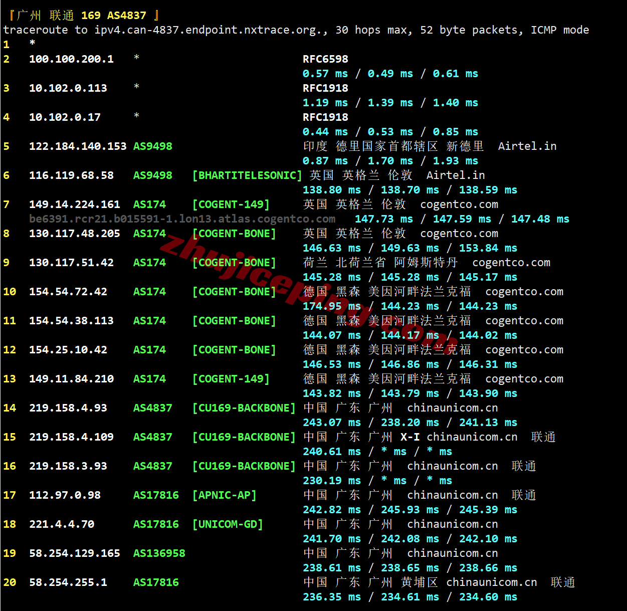627x611 pixels.
Task: Click the location text '阿姆斯特丹' on hop 9
Action: [426, 263]
